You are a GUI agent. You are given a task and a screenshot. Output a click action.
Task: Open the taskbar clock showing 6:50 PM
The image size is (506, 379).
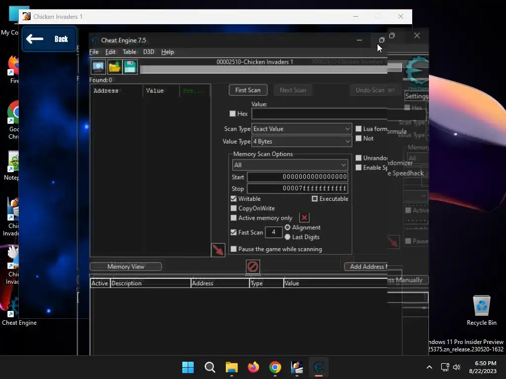[483, 367]
